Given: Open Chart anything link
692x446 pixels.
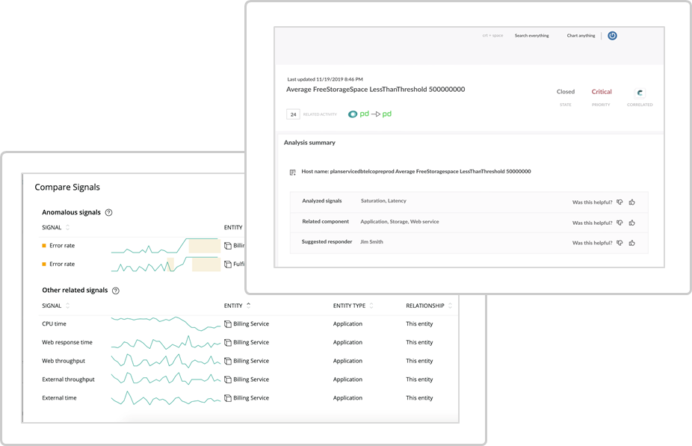Looking at the screenshot, I should point(581,36).
